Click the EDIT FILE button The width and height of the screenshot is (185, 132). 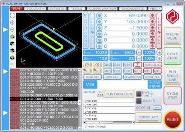[x=112, y=77]
